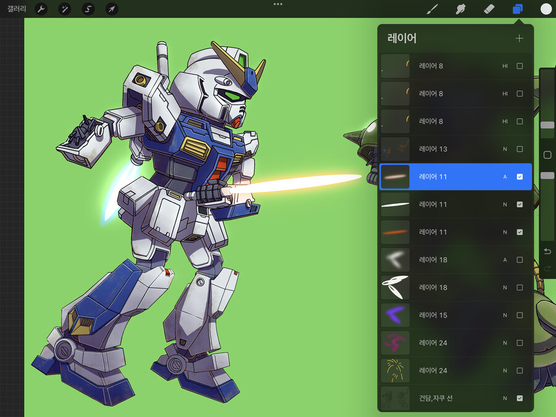Viewport: 556px width, 417px height.
Task: Open blend mode A for 레이어 18
Action: tap(505, 259)
